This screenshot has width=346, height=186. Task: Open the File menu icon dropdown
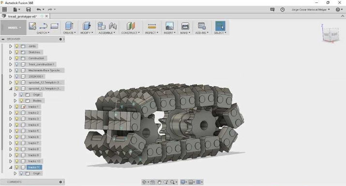click(16, 10)
